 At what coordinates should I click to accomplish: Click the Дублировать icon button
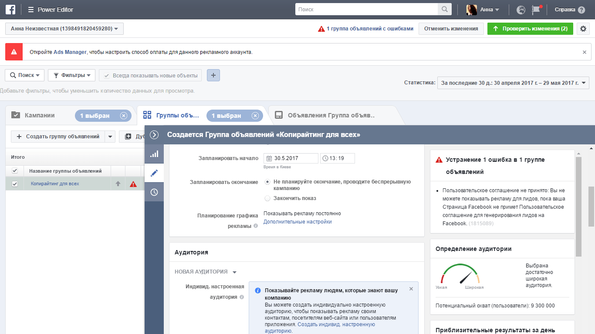pyautogui.click(x=128, y=137)
